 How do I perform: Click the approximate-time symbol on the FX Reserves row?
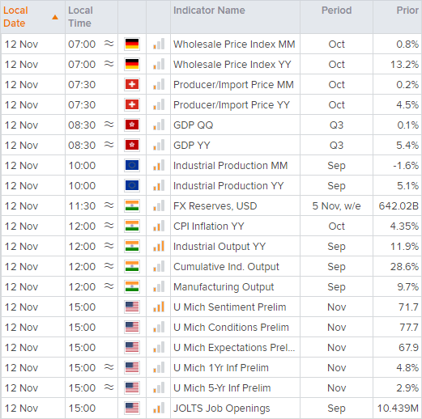(109, 205)
